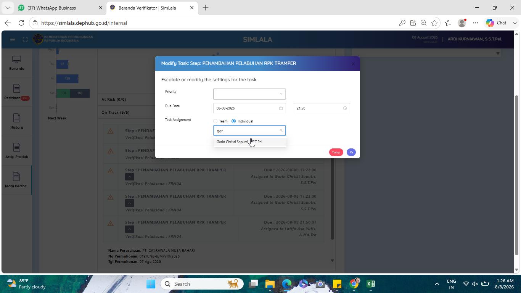Toggle the hamburger menu in header
This screenshot has height=293, width=521.
click(x=12, y=39)
